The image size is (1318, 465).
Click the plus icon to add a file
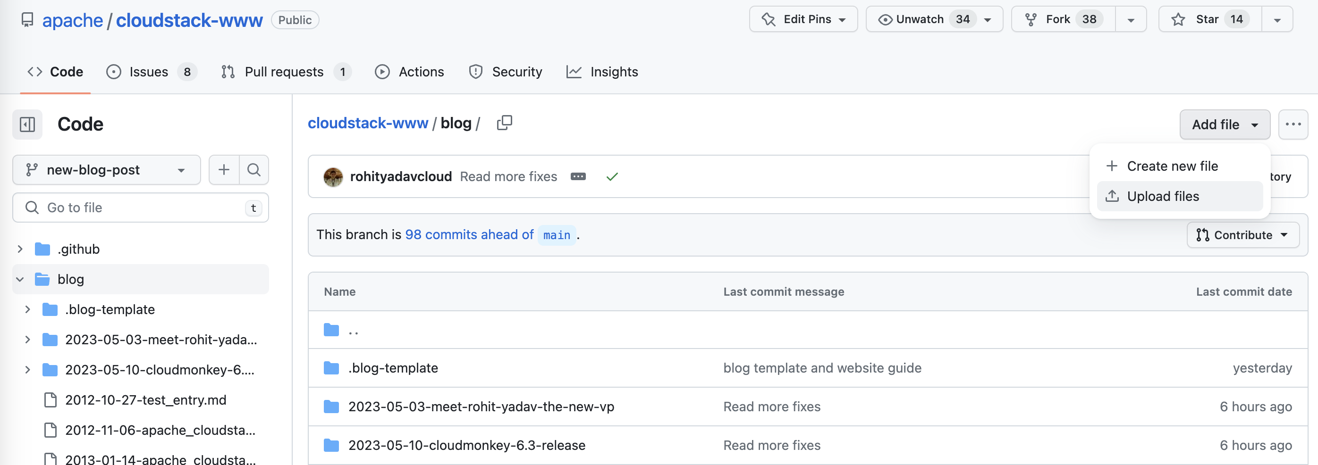pos(224,170)
